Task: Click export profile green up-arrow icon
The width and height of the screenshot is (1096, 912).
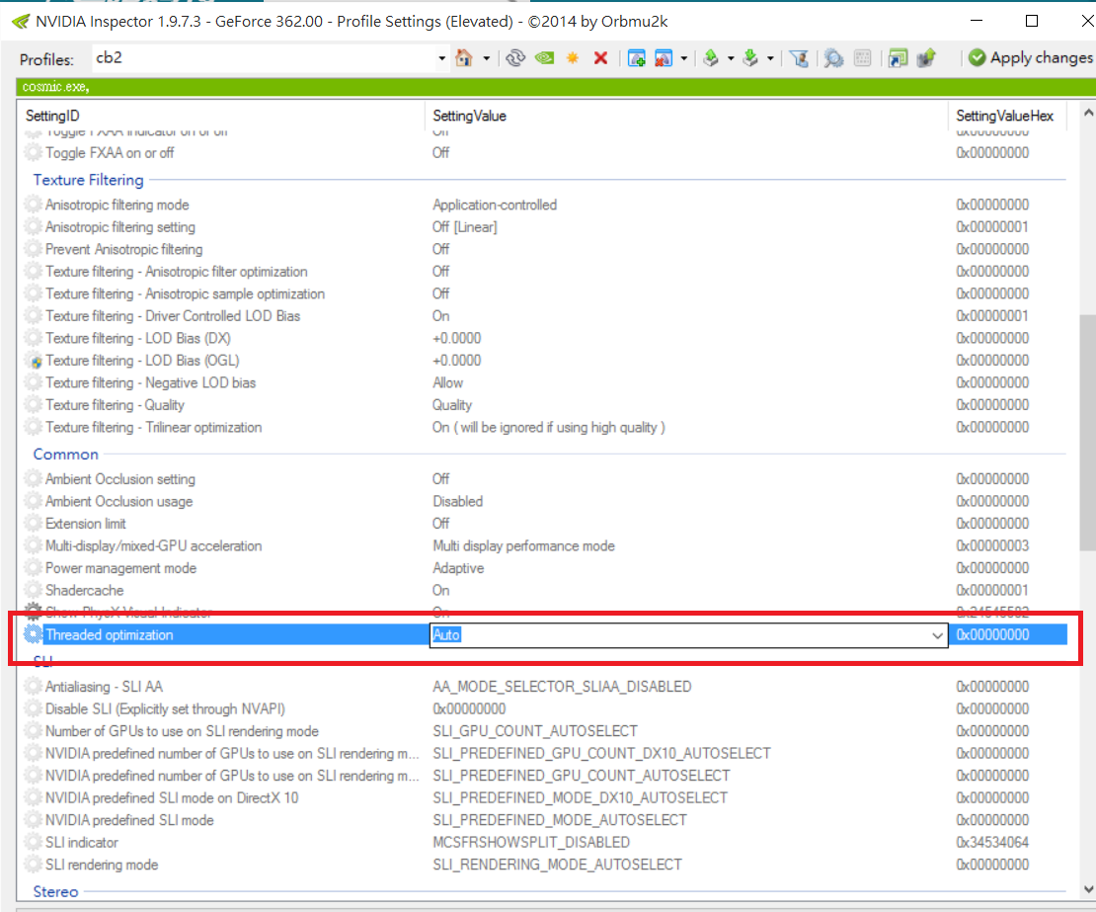Action: tap(711, 58)
